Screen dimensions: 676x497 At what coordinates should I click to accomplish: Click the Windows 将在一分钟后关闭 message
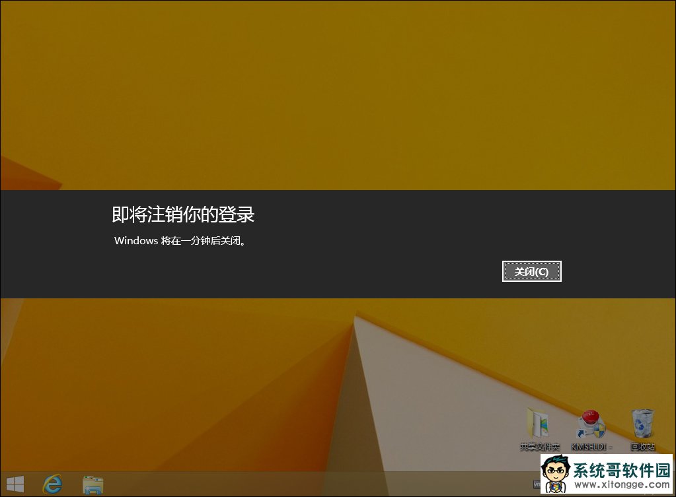pyautogui.click(x=180, y=241)
